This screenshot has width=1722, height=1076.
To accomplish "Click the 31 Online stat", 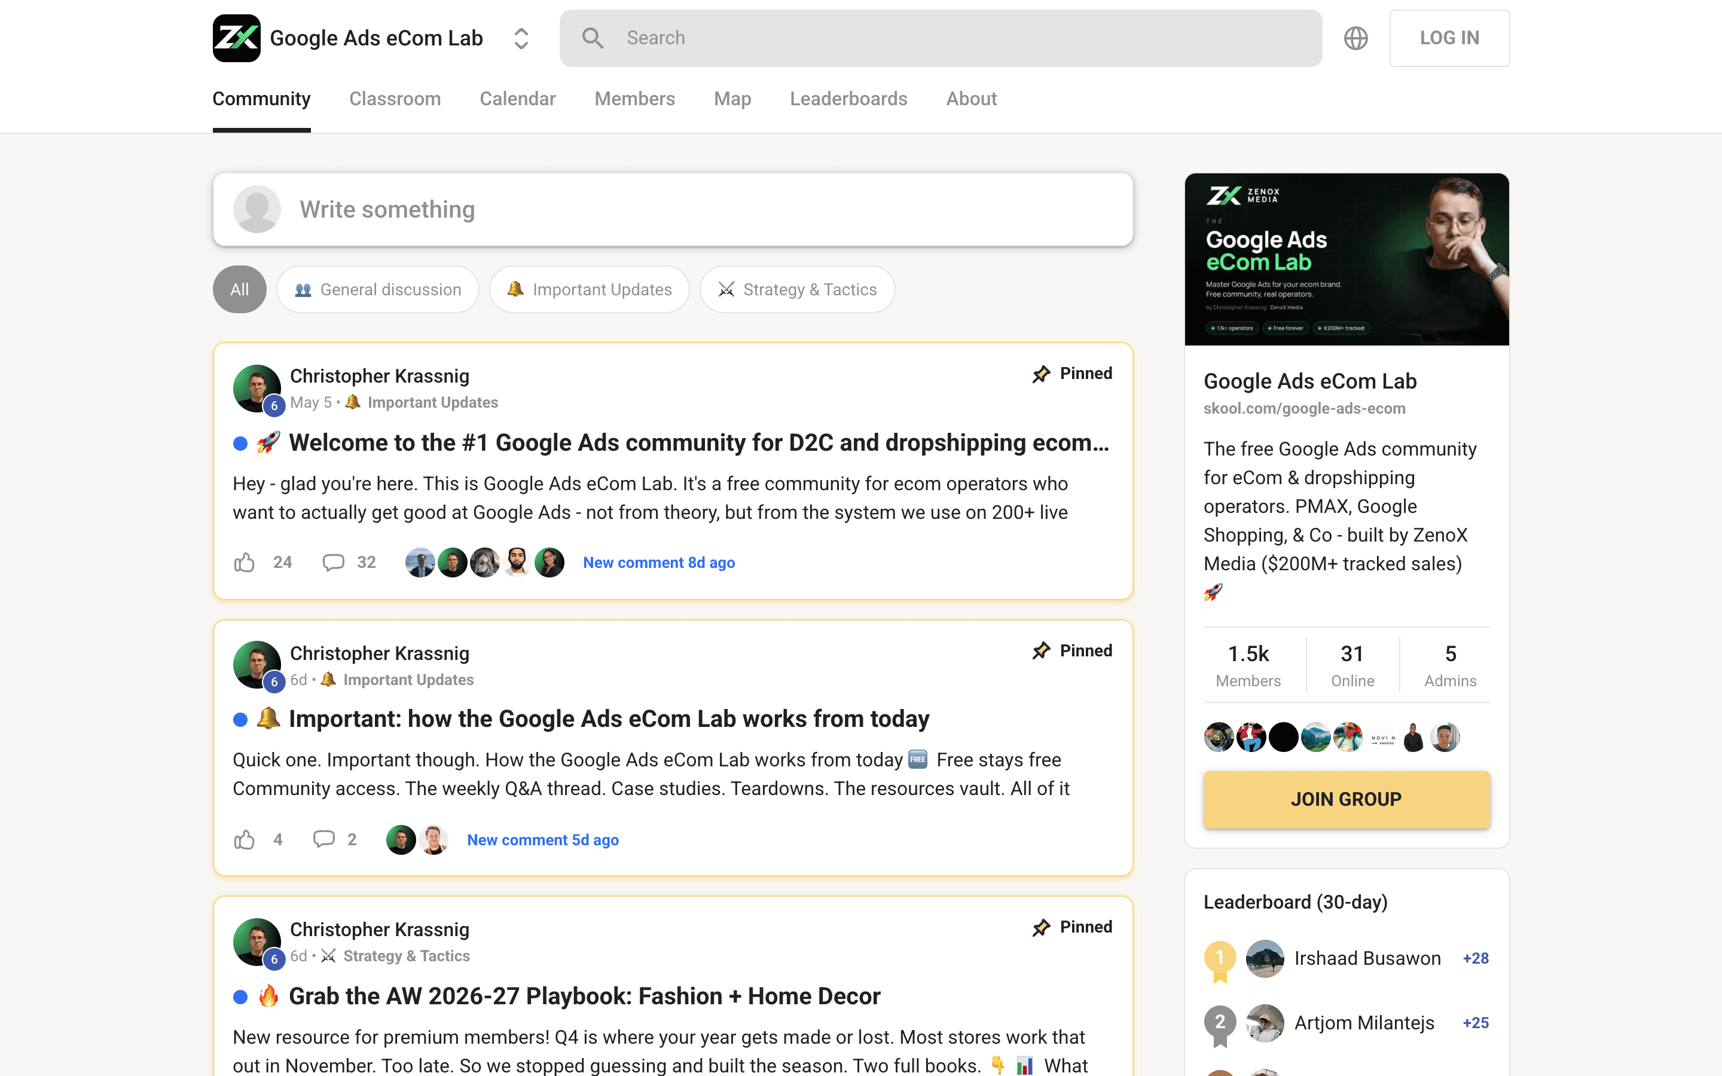I will [x=1352, y=665].
